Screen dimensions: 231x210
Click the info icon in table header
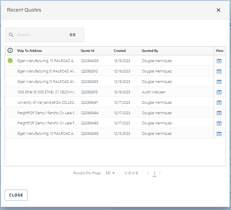click(x=10, y=50)
